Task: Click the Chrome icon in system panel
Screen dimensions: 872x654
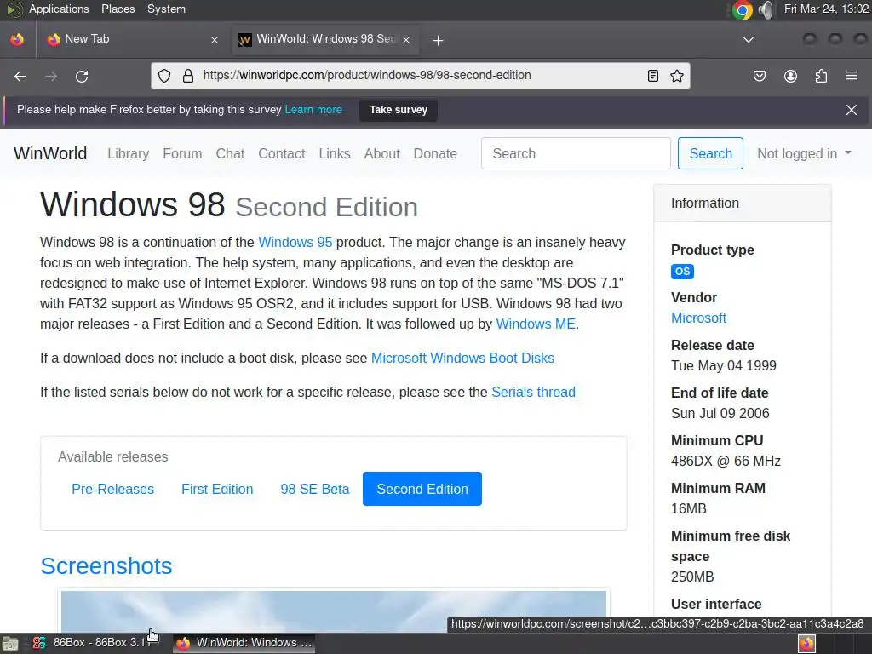Action: (742, 9)
